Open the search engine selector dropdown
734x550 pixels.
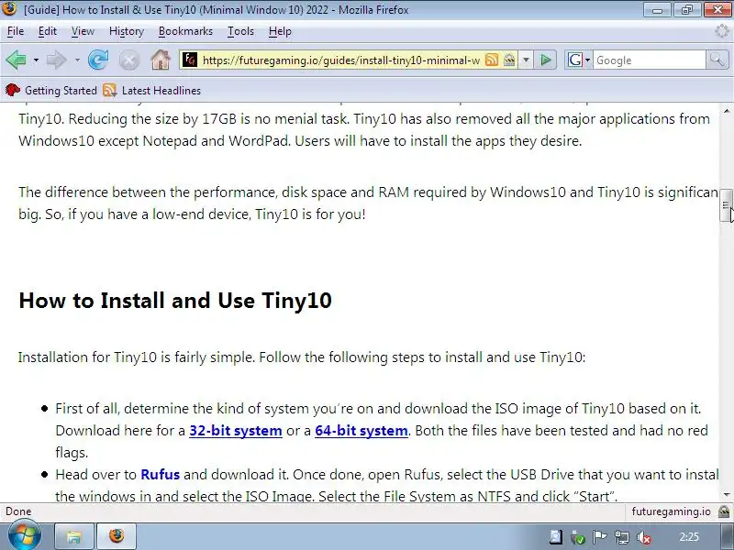pyautogui.click(x=579, y=60)
